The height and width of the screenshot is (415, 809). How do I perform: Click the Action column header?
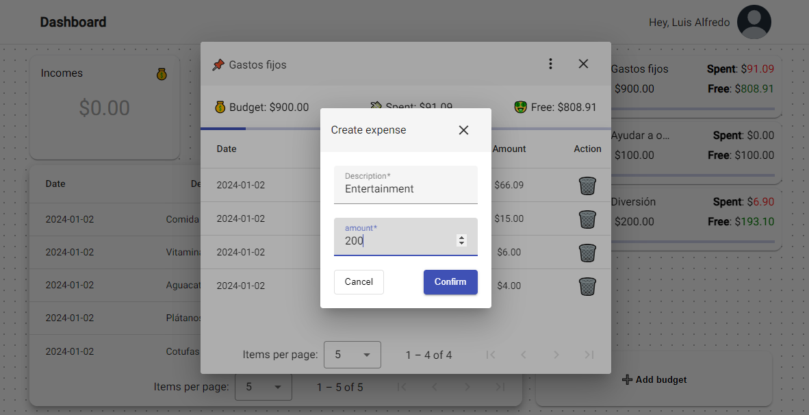(587, 149)
